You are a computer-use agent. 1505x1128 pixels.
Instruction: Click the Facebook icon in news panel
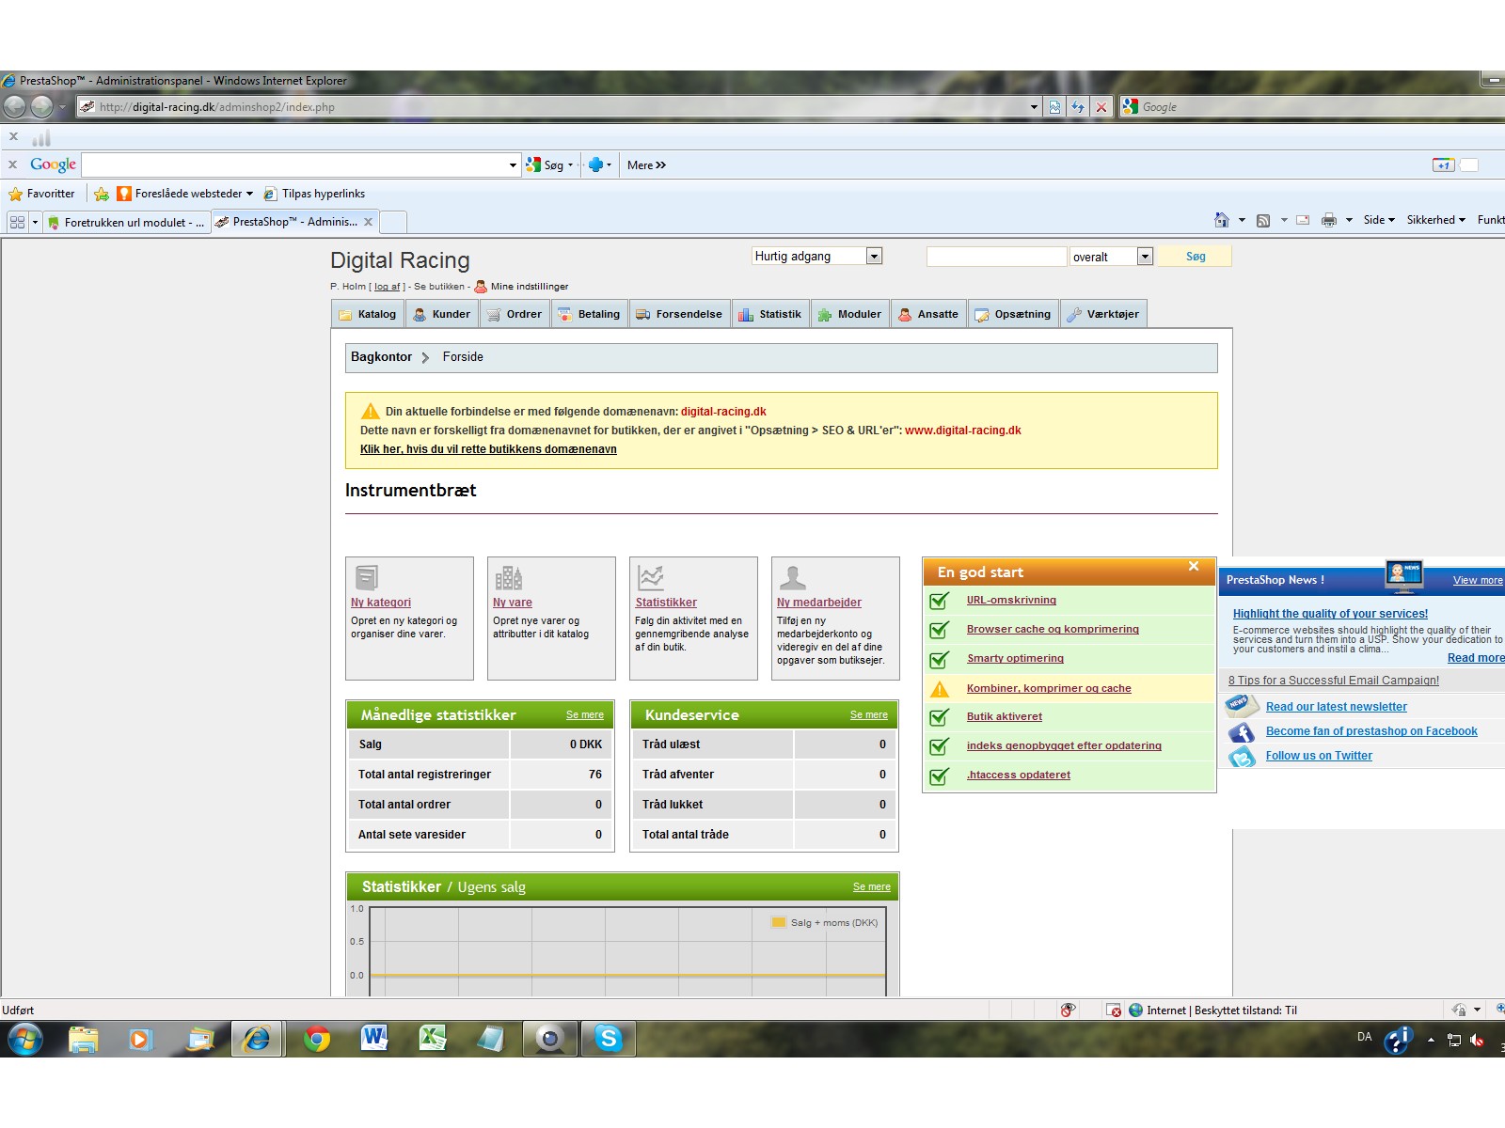tap(1242, 732)
